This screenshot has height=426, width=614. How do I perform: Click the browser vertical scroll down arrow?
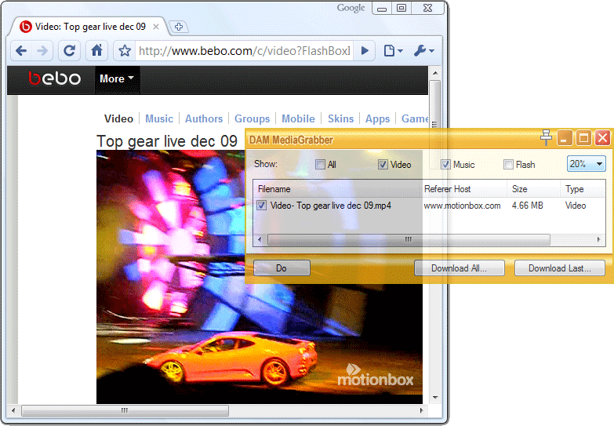[435, 398]
